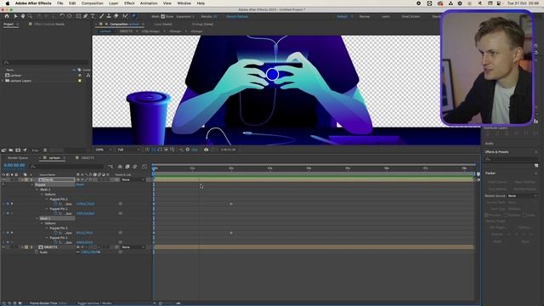The width and height of the screenshot is (544, 306).
Task: Open the graph editor icon in timeline
Action: point(144,167)
